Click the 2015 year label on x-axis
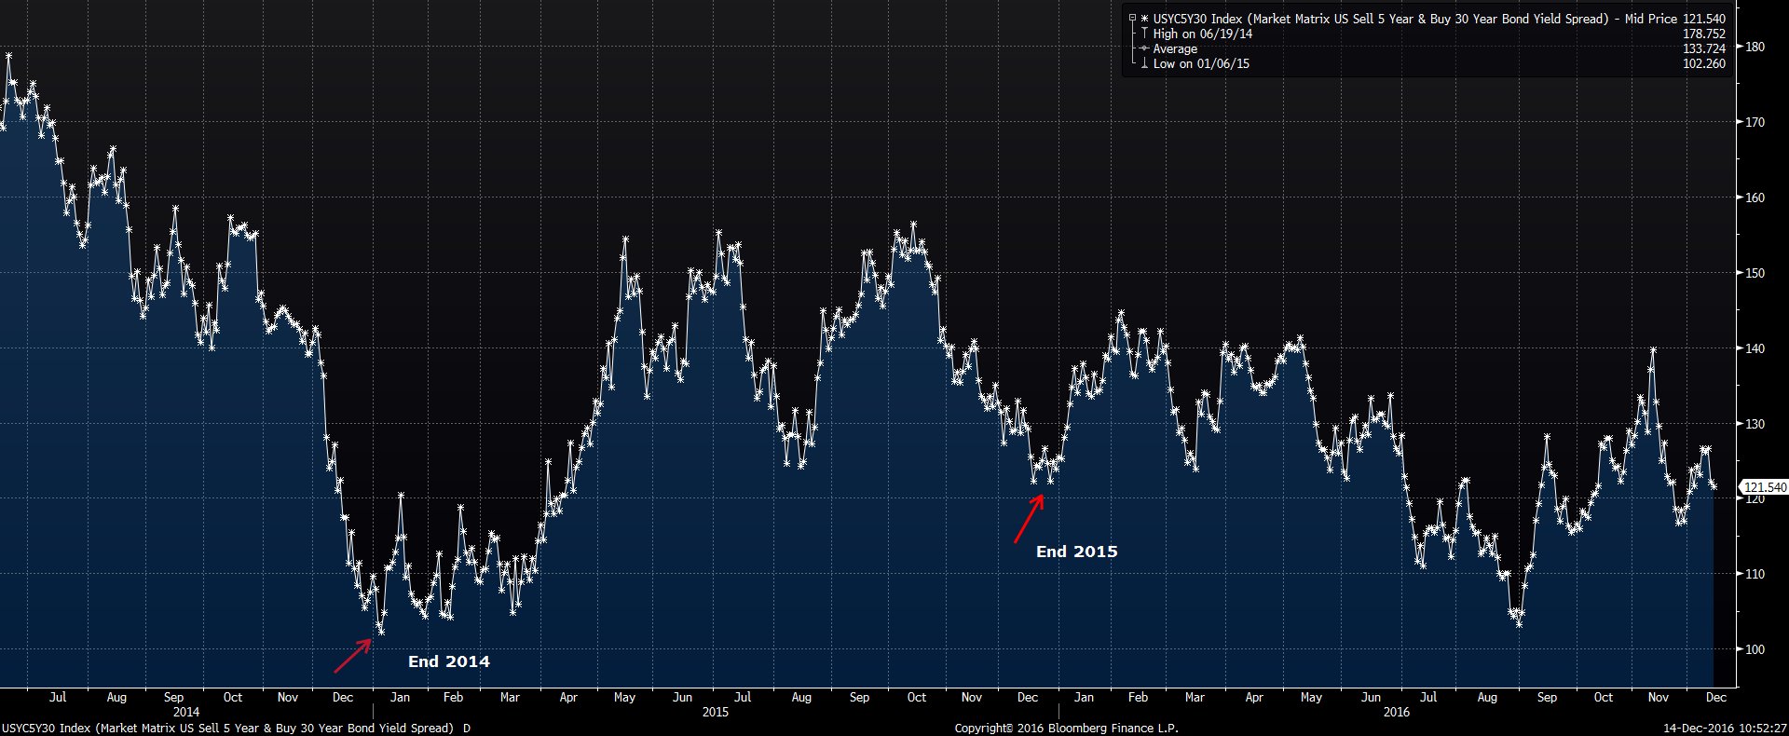The width and height of the screenshot is (1789, 736). 716,712
